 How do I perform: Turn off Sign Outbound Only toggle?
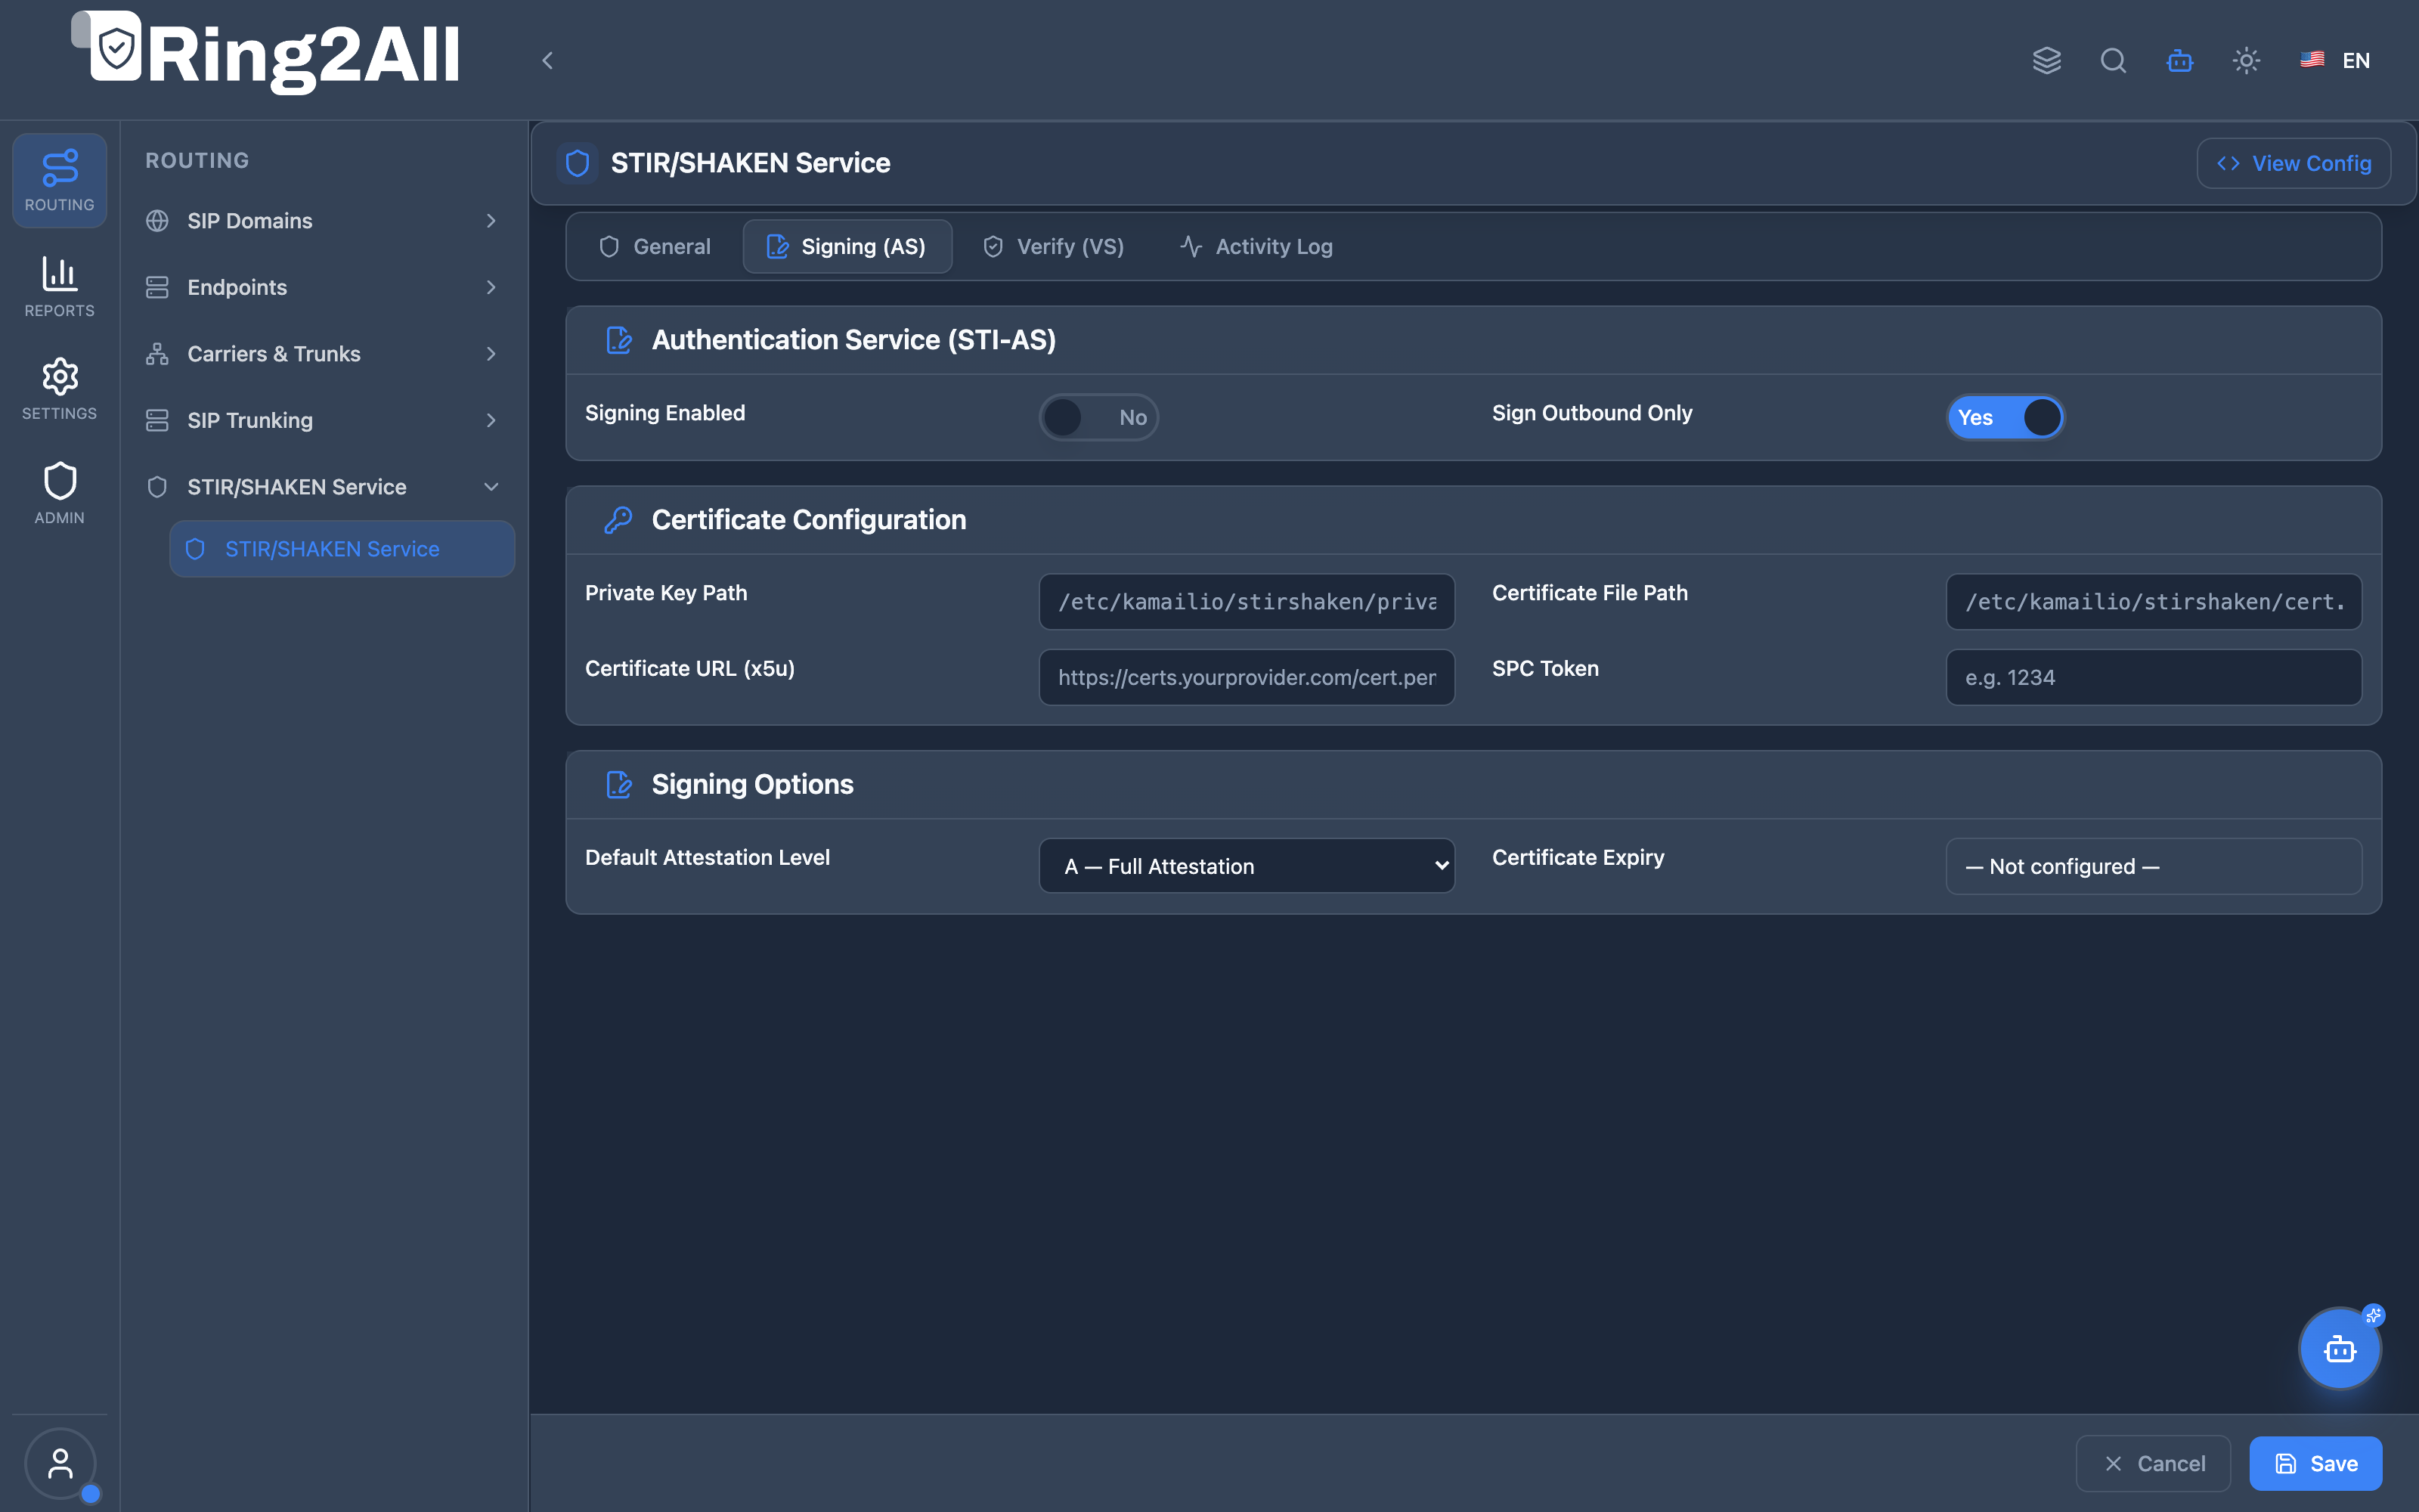point(2006,417)
